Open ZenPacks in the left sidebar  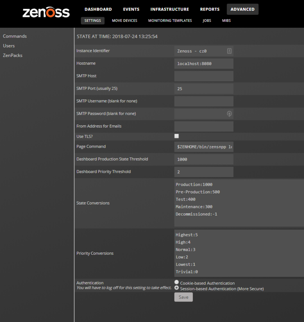tap(12, 56)
